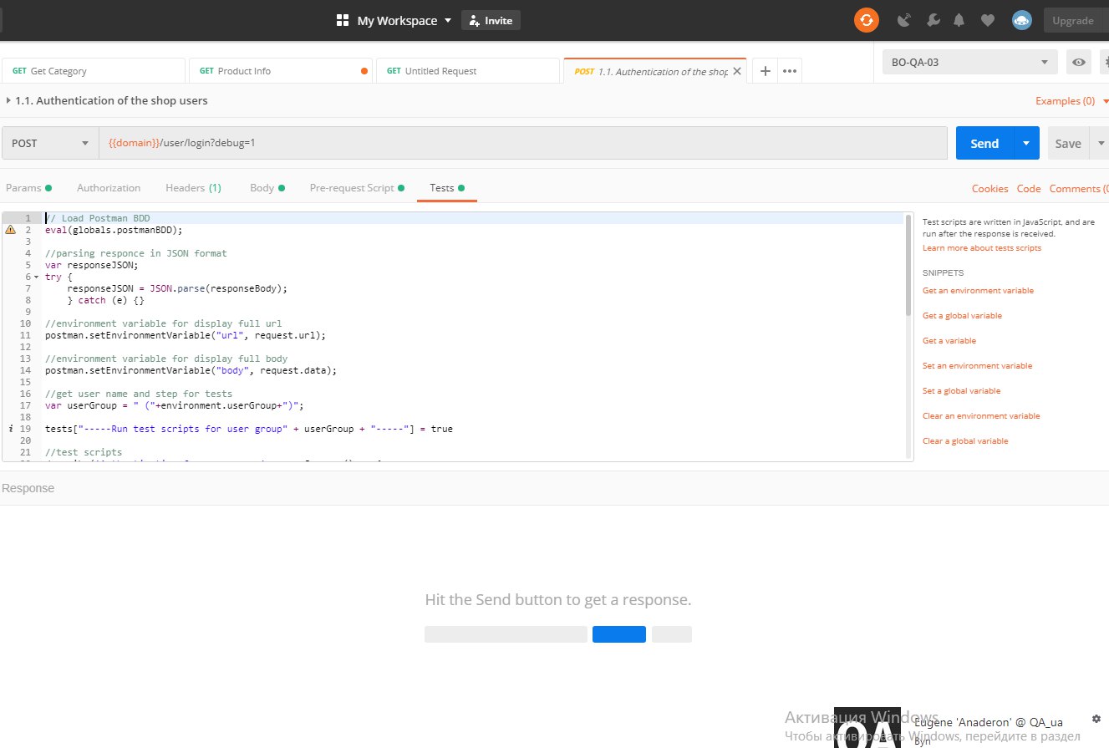Click the environment quick look eye icon
The image size is (1109, 748).
pos(1079,62)
